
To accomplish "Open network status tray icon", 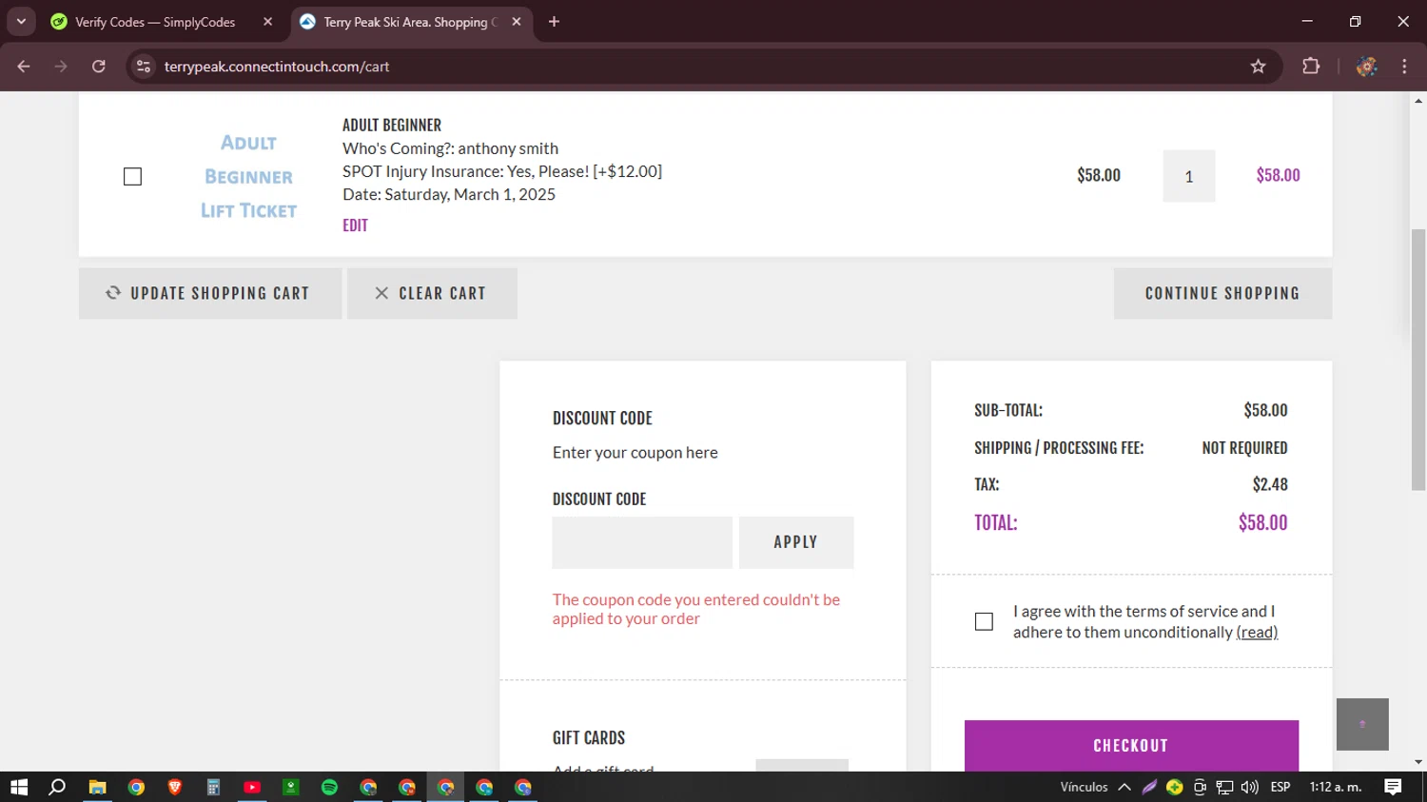I will (x=1224, y=787).
